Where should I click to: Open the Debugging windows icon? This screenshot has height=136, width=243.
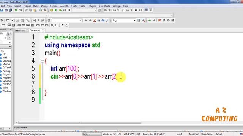(146, 10)
